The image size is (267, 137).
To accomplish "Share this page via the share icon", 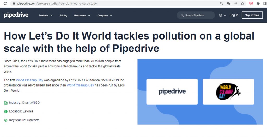I will [x=235, y=4].
